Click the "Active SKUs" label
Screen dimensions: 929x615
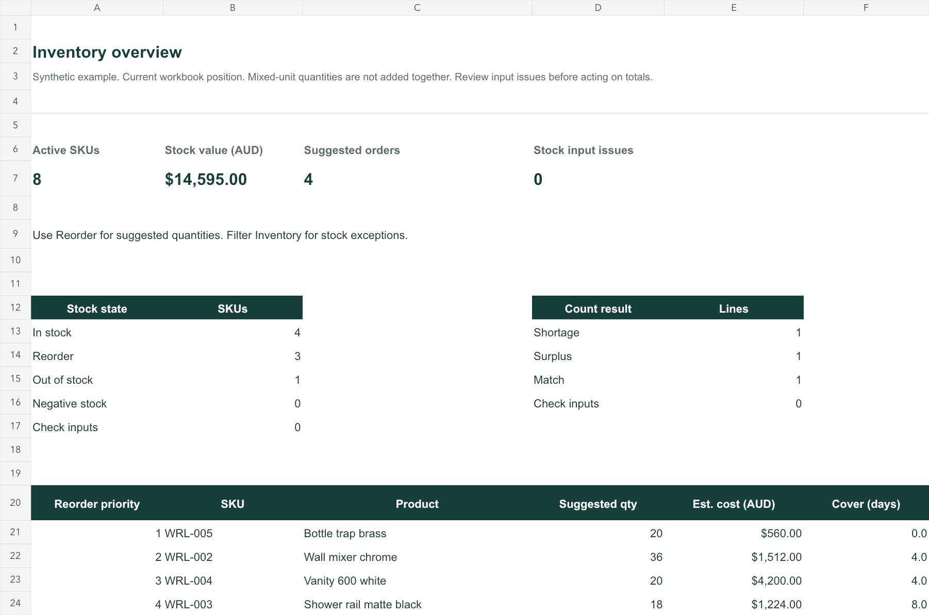click(66, 150)
